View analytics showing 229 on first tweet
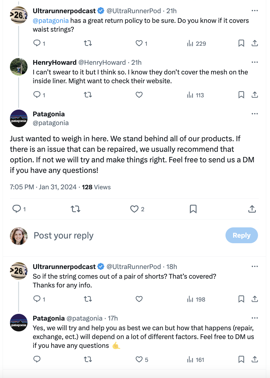Screen dimensions: 270x378 pyautogui.click(x=196, y=43)
